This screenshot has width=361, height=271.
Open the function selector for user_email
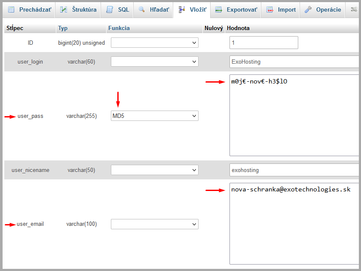click(x=155, y=224)
